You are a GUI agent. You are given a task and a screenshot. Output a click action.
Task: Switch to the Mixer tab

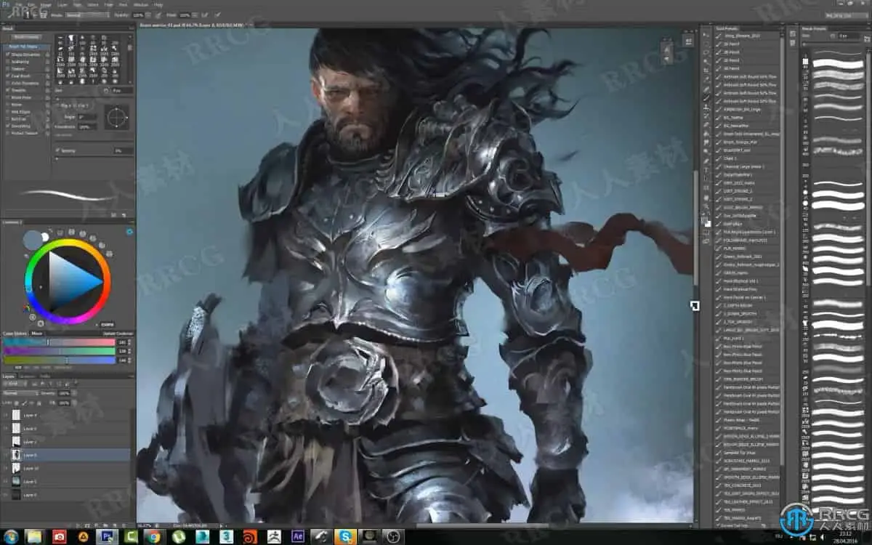point(36,334)
